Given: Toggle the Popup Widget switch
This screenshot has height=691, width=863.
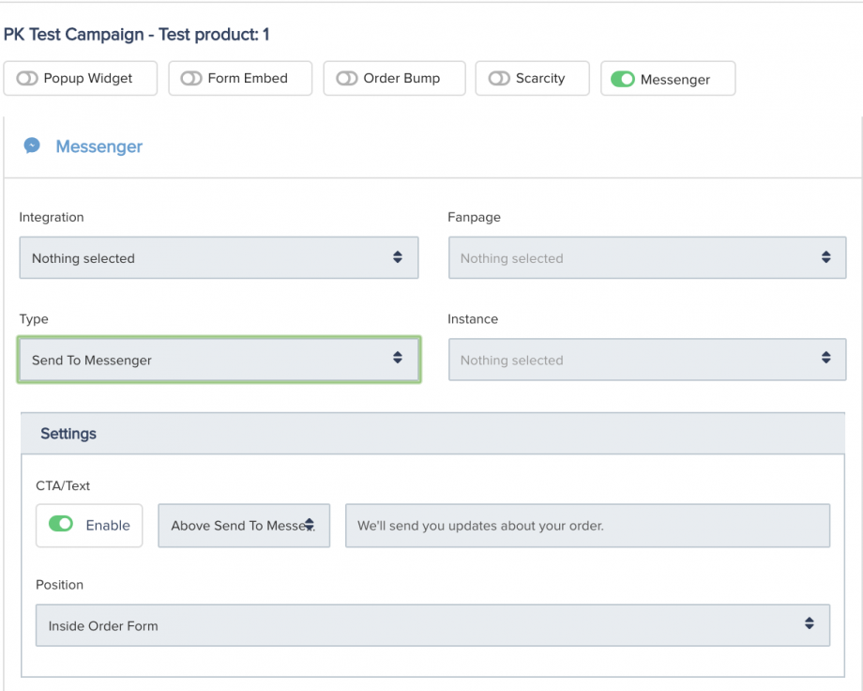Looking at the screenshot, I should point(28,79).
